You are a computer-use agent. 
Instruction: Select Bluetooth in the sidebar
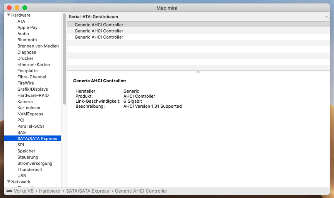[27, 40]
